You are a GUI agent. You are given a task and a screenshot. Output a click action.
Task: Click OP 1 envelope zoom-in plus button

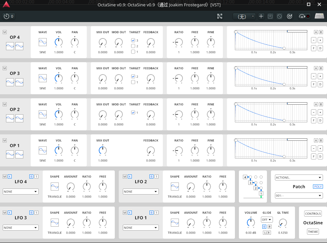click(x=320, y=148)
